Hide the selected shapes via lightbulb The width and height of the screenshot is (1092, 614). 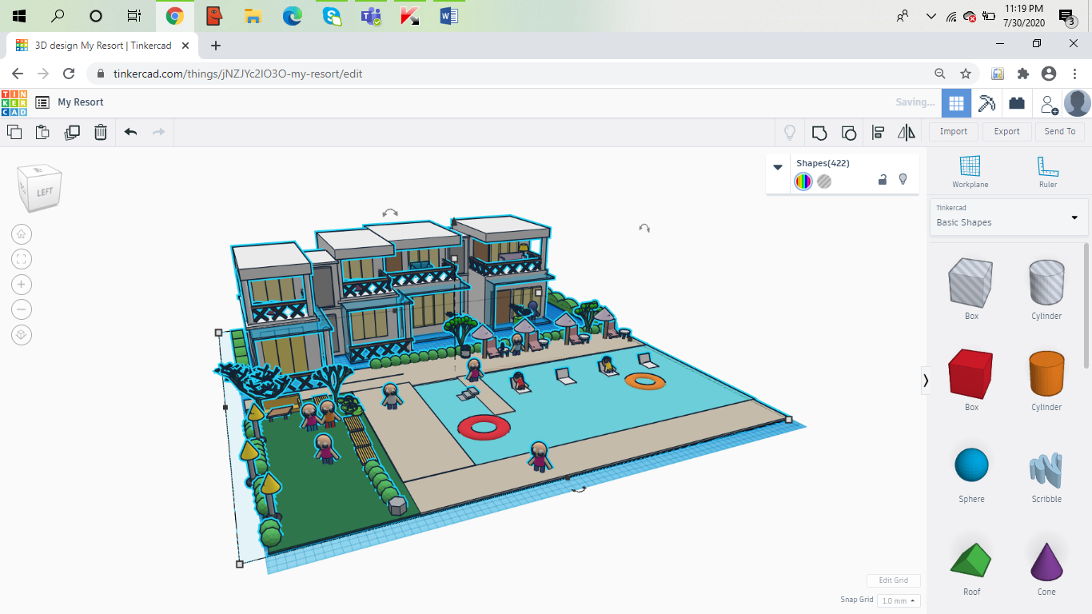click(x=903, y=180)
